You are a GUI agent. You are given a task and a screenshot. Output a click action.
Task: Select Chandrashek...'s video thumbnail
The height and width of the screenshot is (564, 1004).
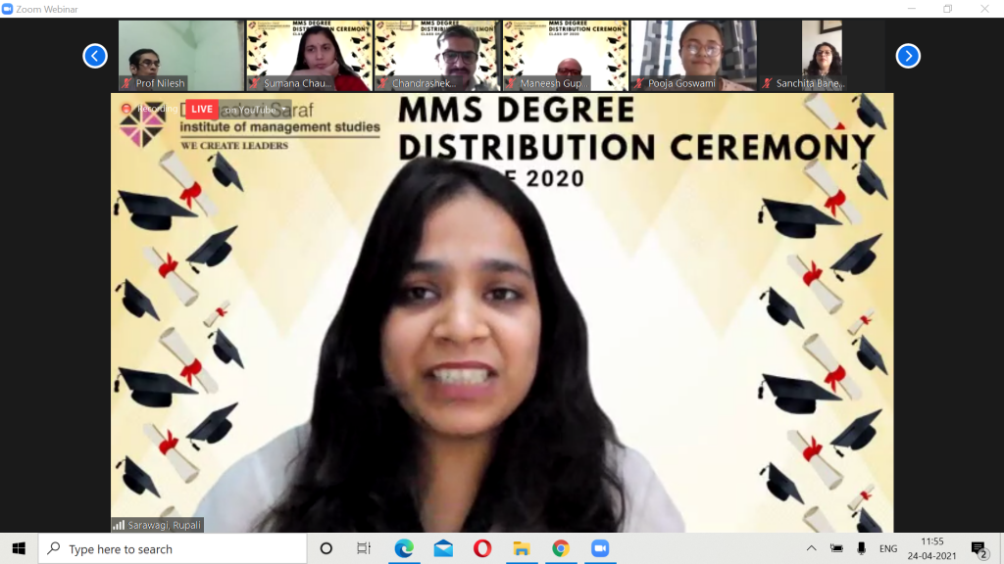click(x=437, y=56)
